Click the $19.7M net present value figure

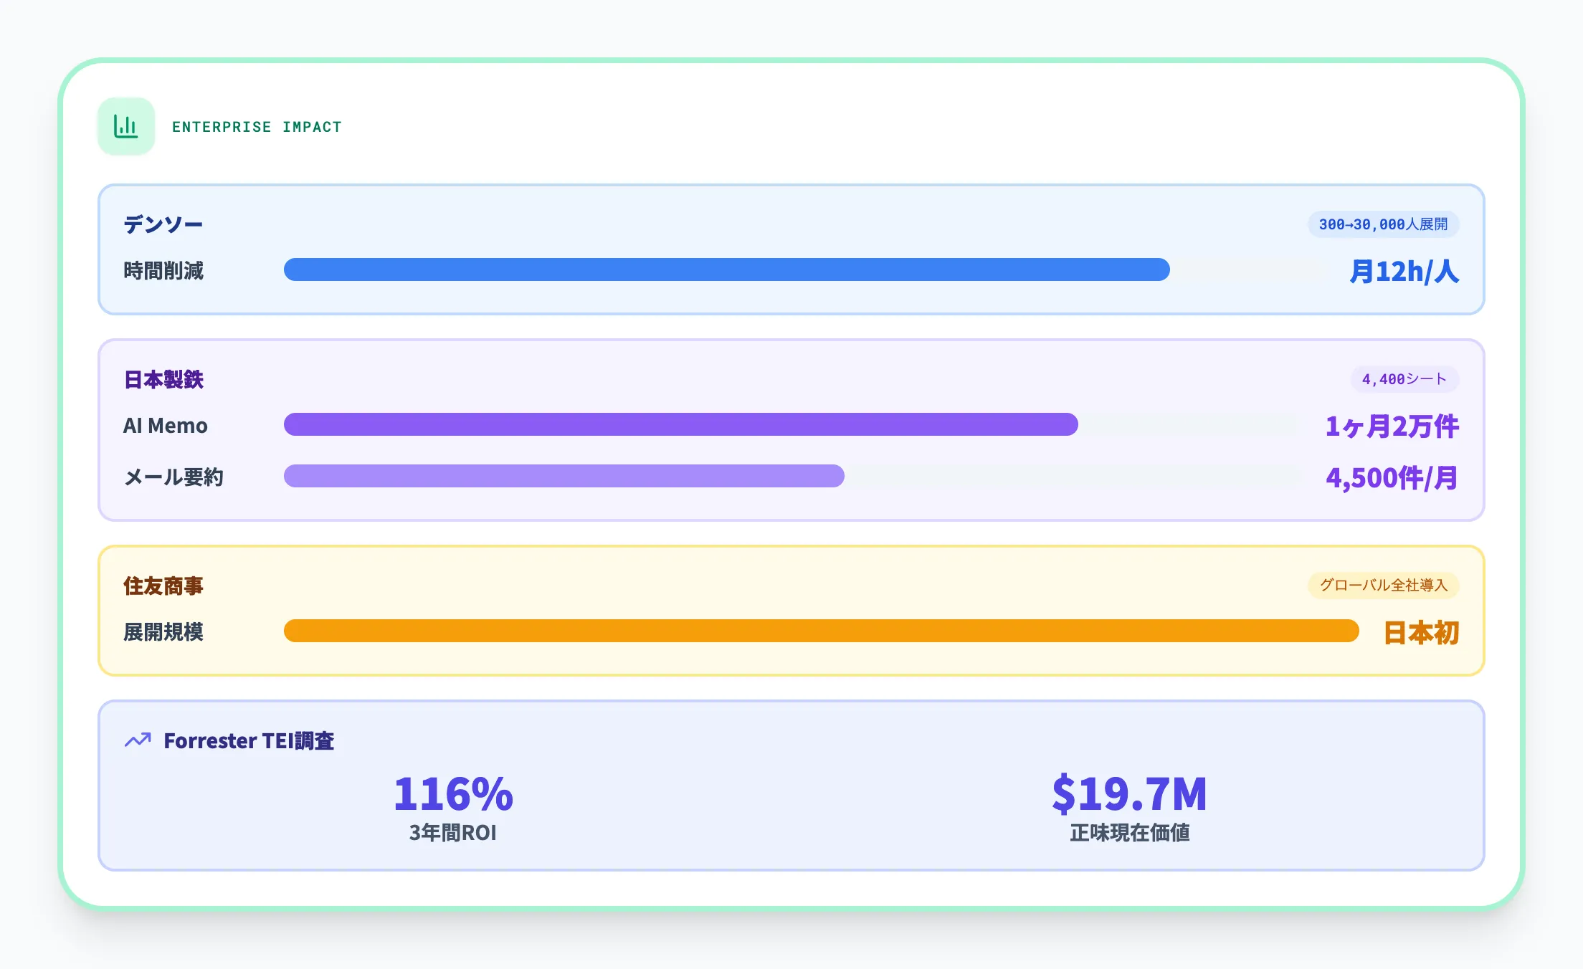1129,793
